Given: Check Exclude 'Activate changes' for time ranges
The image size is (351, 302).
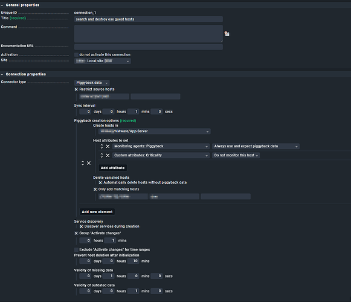Looking at the screenshot, I should click(76, 249).
